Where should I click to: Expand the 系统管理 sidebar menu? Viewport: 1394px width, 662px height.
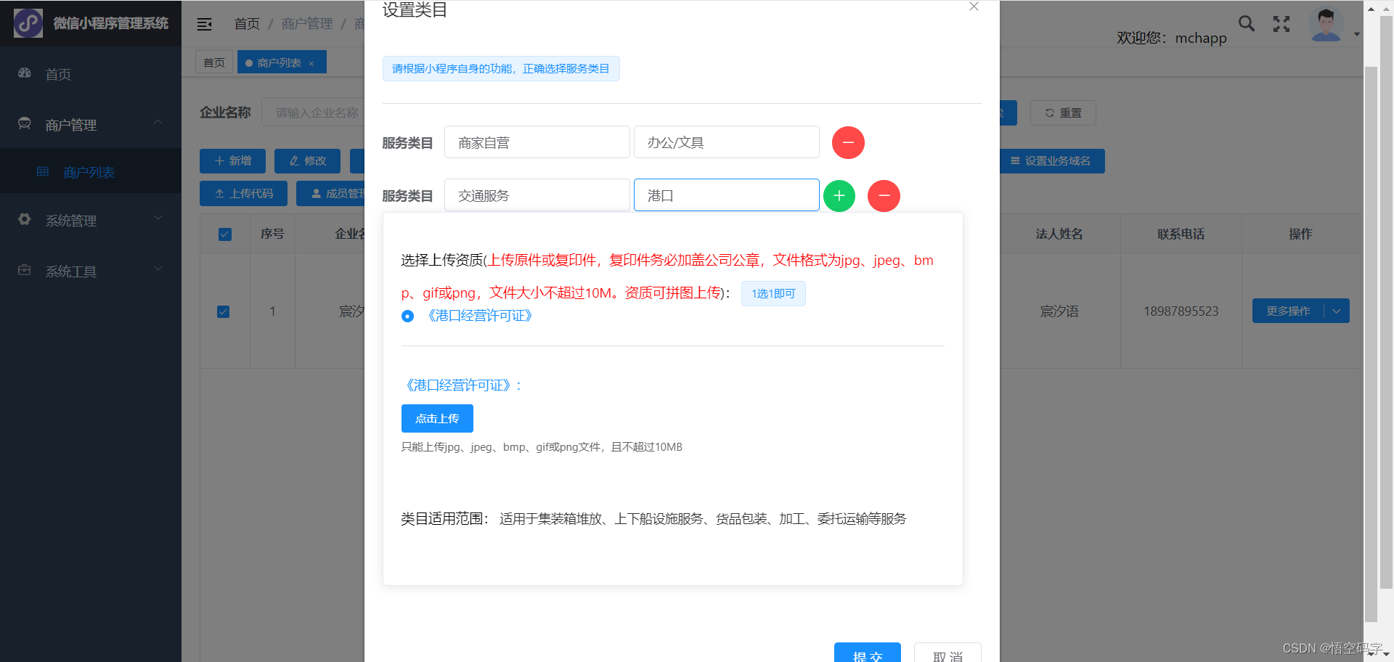[x=91, y=220]
